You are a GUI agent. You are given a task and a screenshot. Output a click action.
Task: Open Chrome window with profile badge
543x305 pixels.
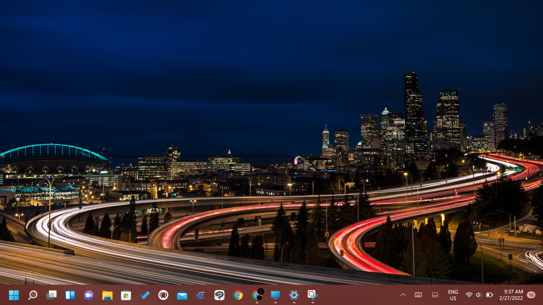click(257, 295)
